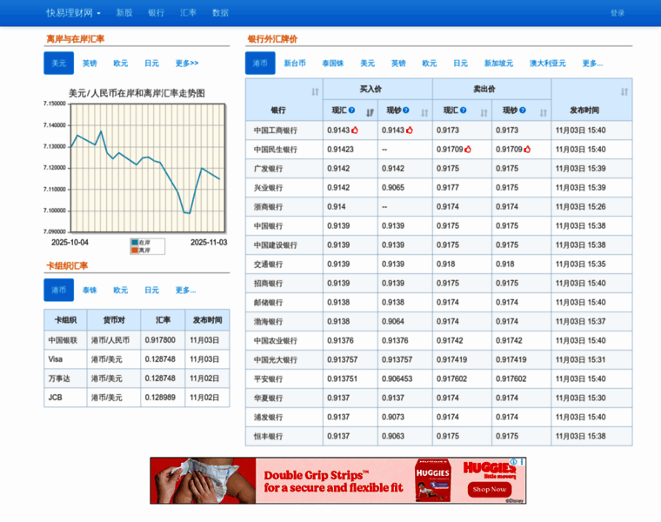The image size is (661, 522).
Task: Expand 更多... in 银行外汇牌价 currency tabs
Action: (x=591, y=64)
